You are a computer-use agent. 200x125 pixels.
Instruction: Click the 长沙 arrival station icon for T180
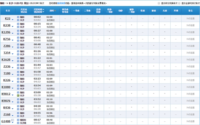(18, 75)
